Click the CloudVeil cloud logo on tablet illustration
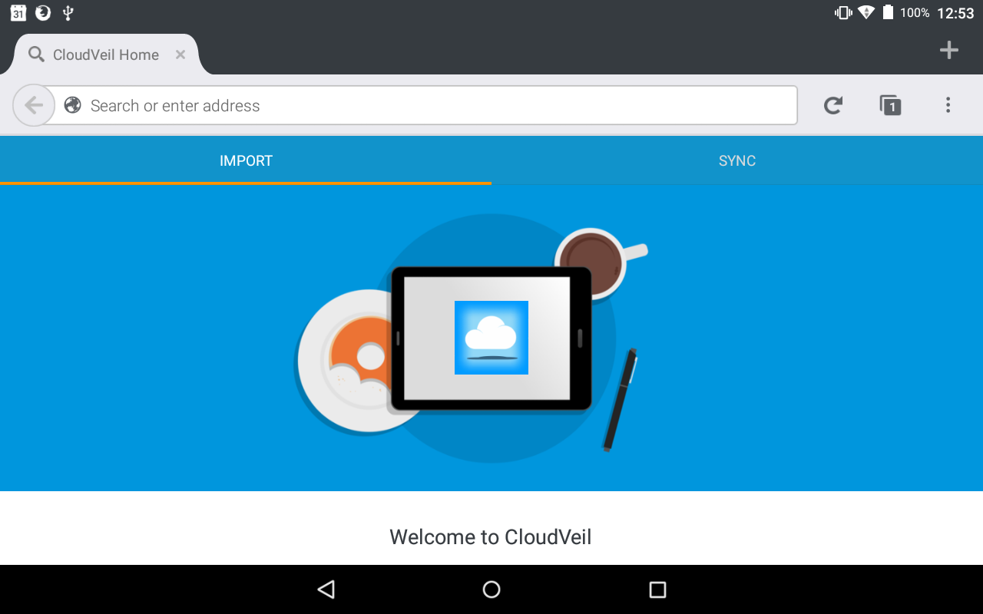983x614 pixels. point(491,338)
